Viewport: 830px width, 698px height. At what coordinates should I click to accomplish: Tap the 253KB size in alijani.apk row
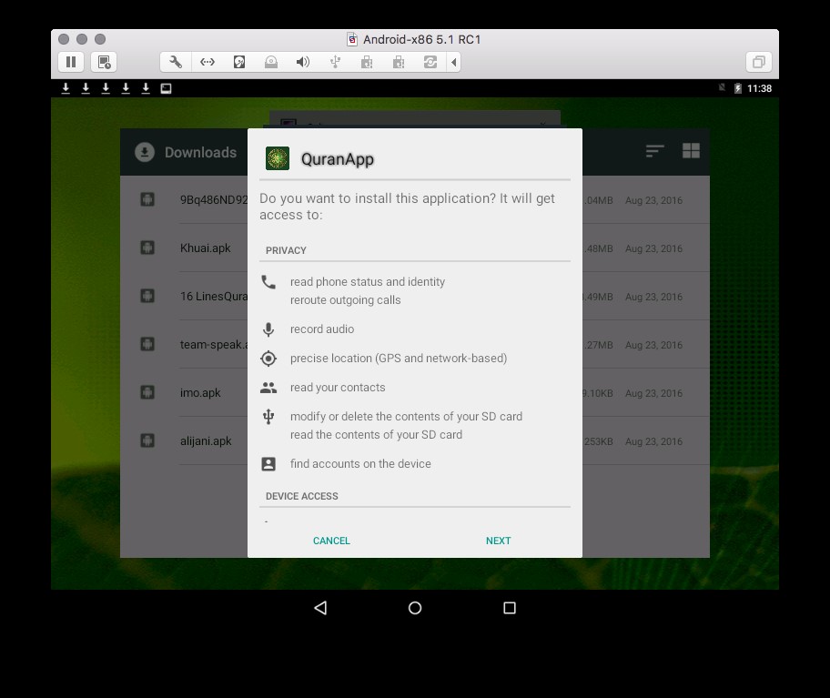pyautogui.click(x=598, y=441)
